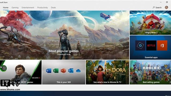Open the Gears 5 PC games tile
Screen dimensions: 171x96
point(21,72)
